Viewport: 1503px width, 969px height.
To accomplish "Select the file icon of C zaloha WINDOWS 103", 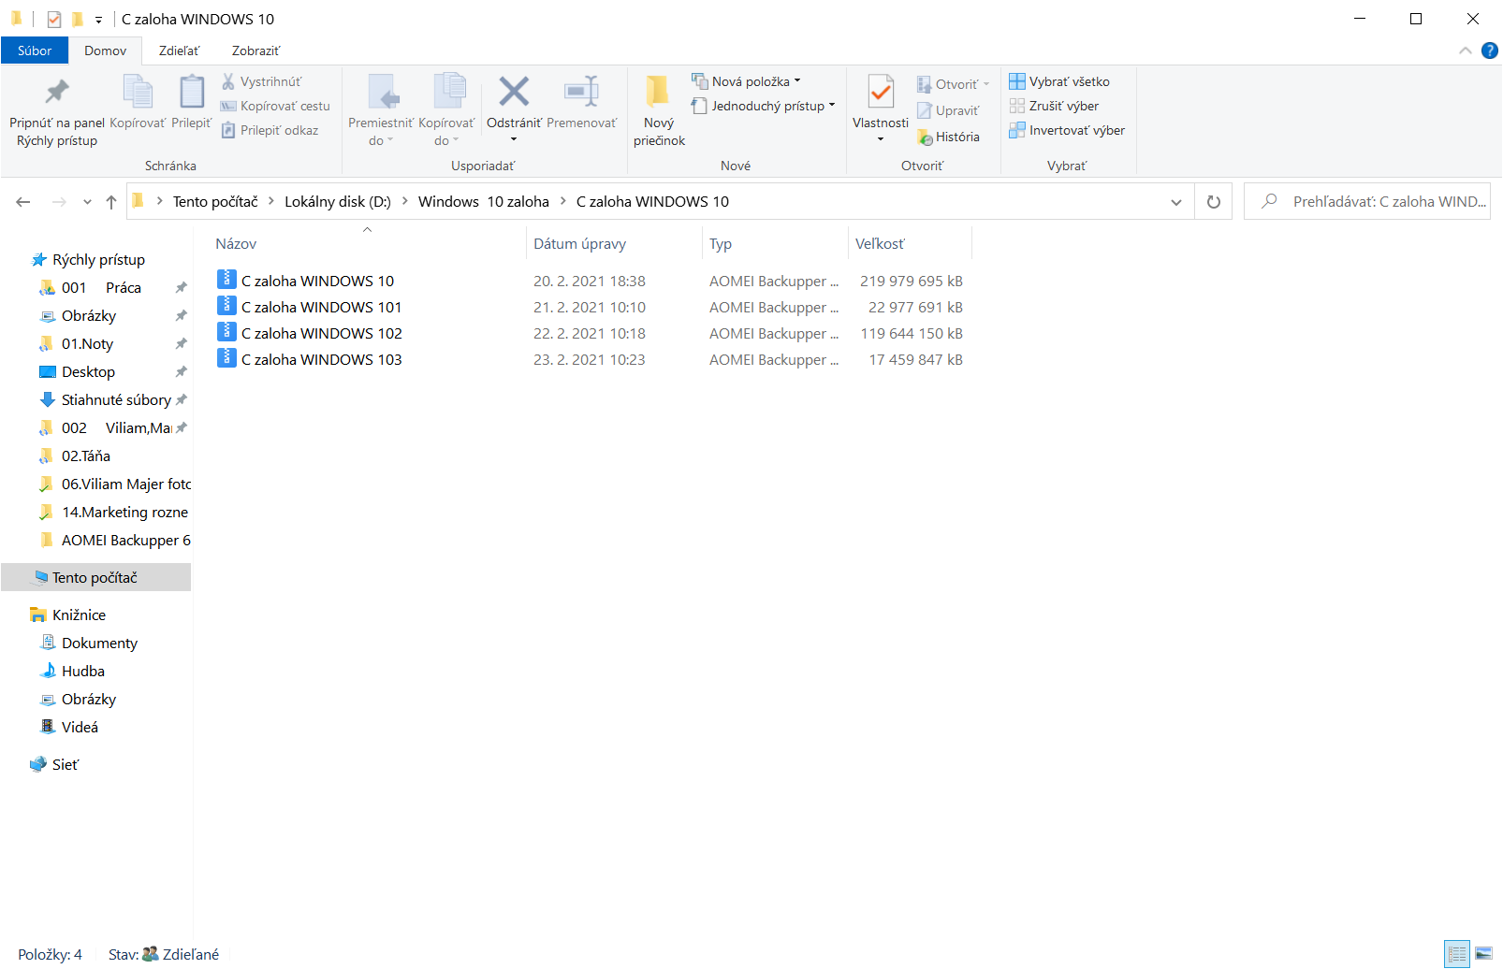I will (x=226, y=357).
